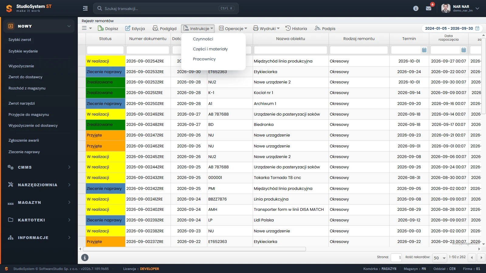Click the date range 2024-01-05 - 2026-09-30
Screen dimensions: 486x273
[449, 28]
